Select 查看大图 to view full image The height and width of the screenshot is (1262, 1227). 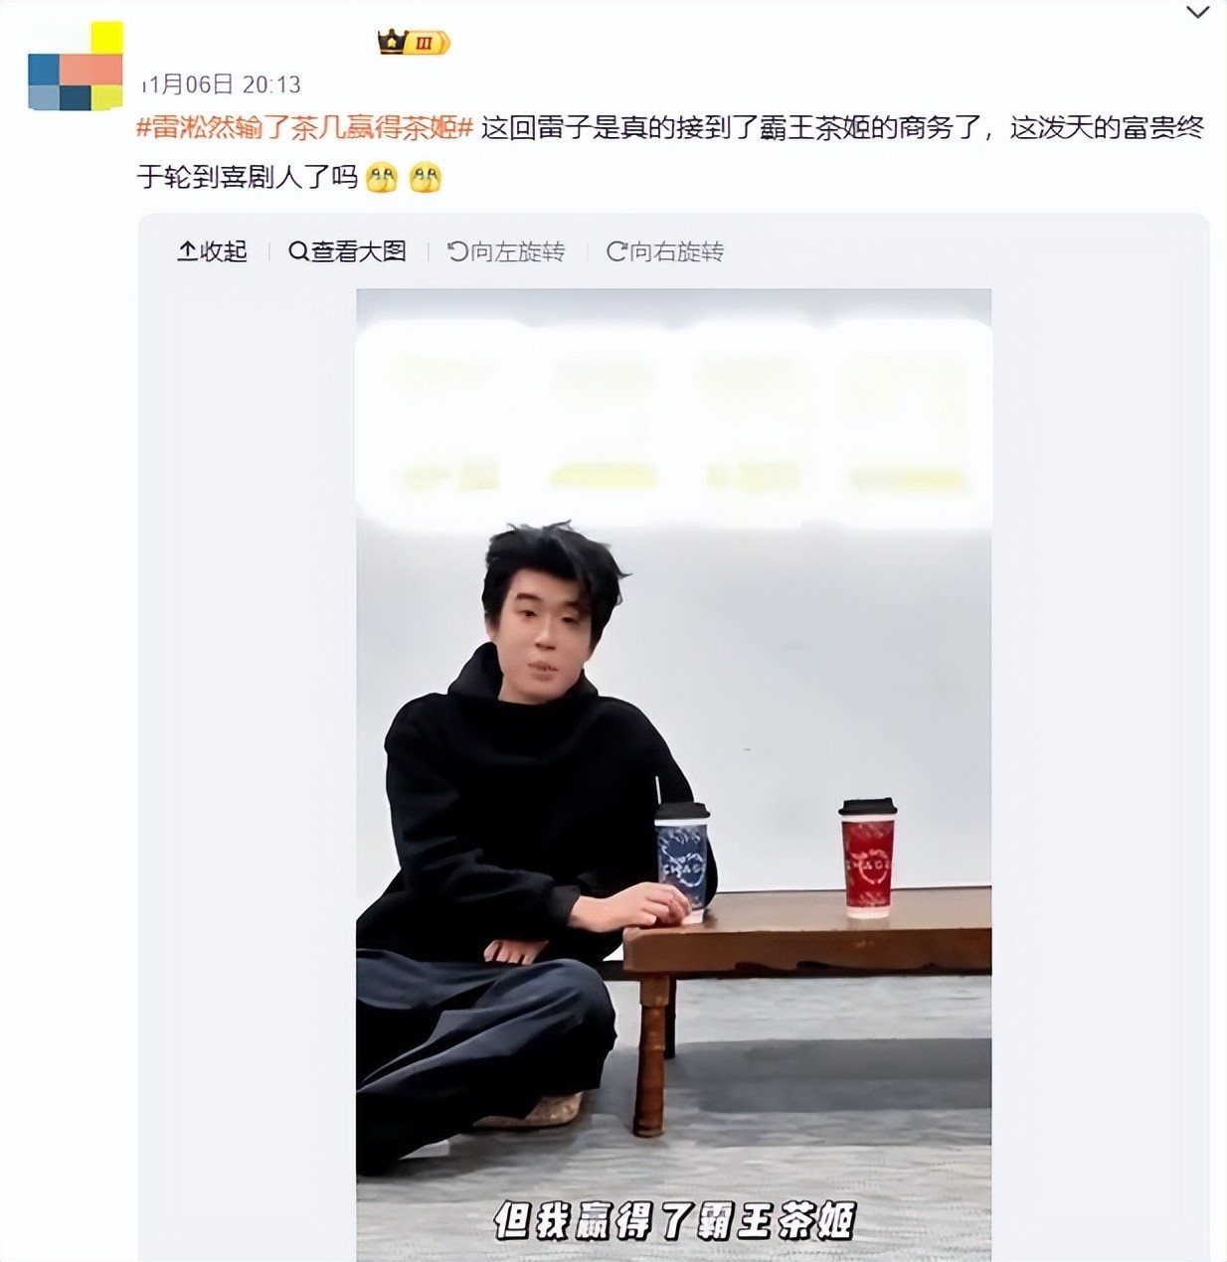348,251
